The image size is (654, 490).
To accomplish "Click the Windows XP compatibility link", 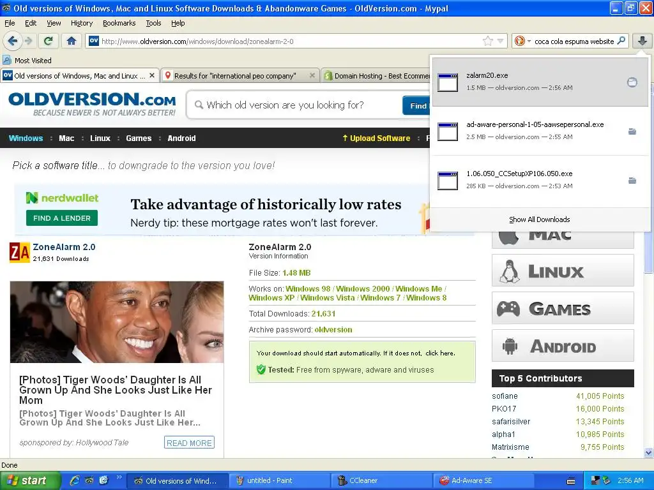I will click(x=271, y=298).
